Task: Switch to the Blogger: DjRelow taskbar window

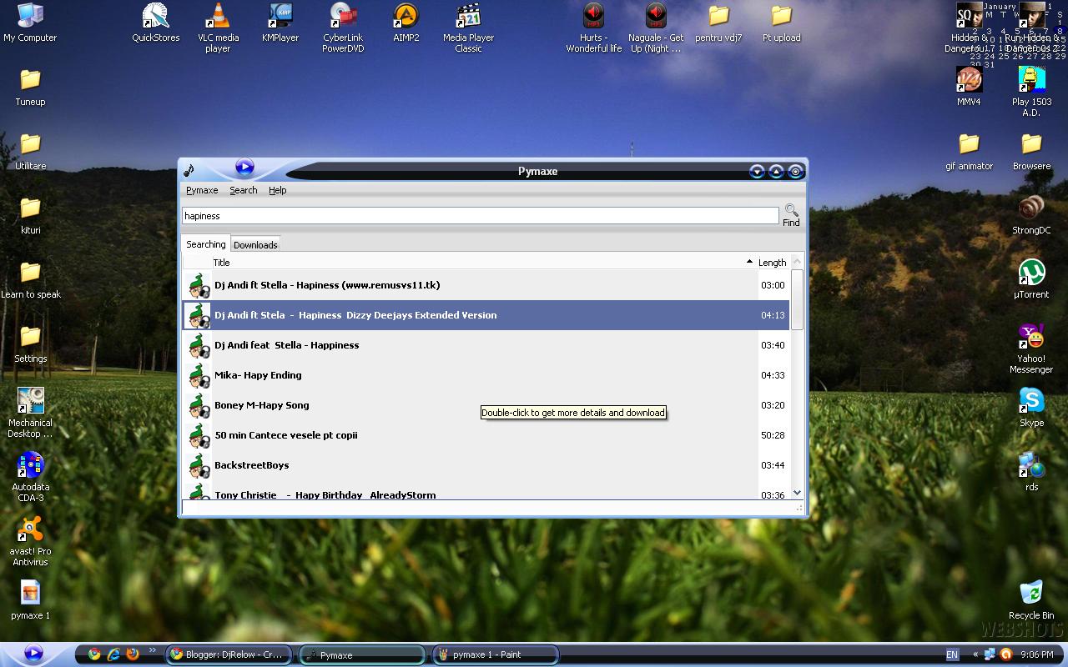Action: (x=229, y=654)
